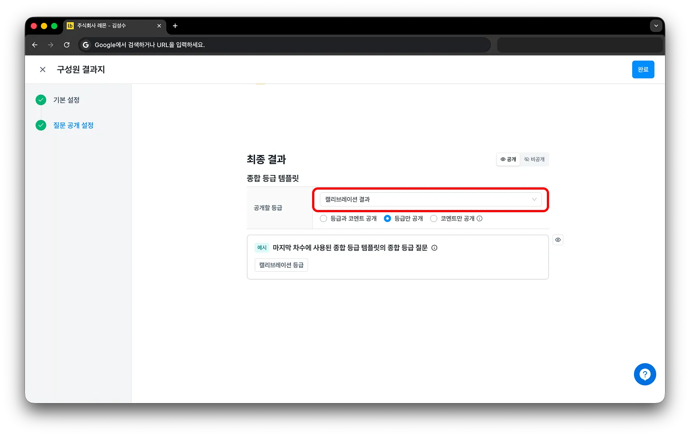Click the green check icon beside 질문 공개 설정
The width and height of the screenshot is (690, 436).
pos(41,125)
